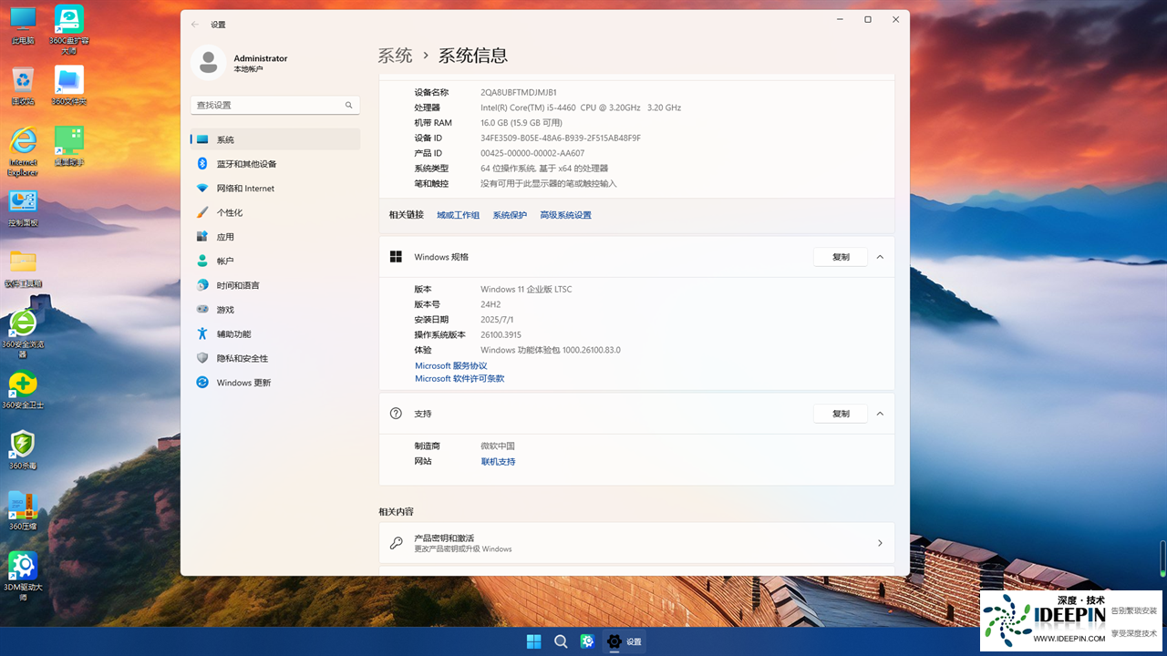
Task: Select the Windows Update sidebar icon
Action: point(202,383)
